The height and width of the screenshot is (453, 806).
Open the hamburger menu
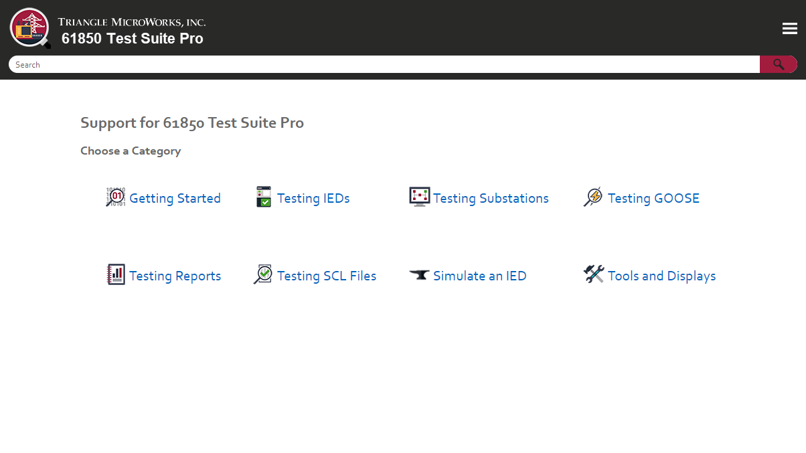coord(789,28)
